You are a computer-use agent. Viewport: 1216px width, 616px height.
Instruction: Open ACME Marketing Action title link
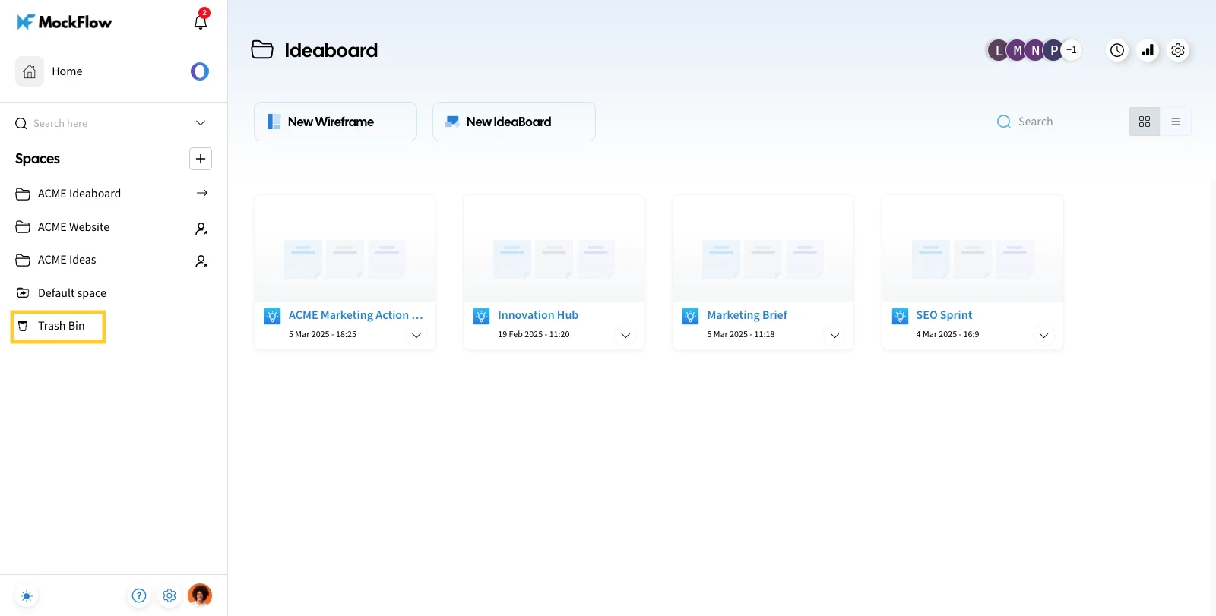pos(356,315)
